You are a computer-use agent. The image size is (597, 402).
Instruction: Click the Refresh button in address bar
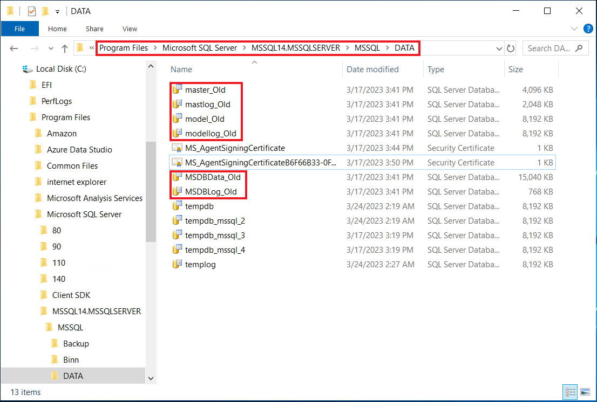click(511, 48)
